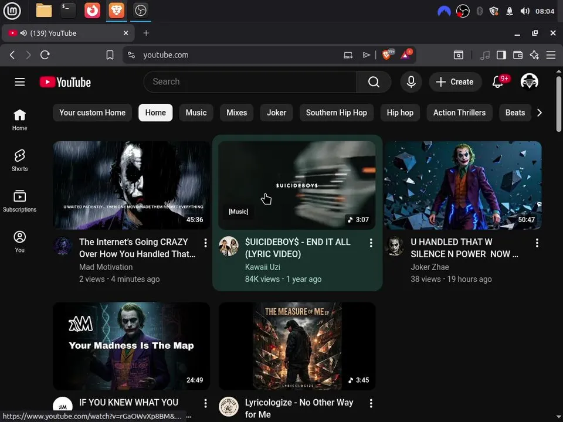Open a new browser tab
Viewport: 563px width, 422px height.
pyautogui.click(x=146, y=33)
